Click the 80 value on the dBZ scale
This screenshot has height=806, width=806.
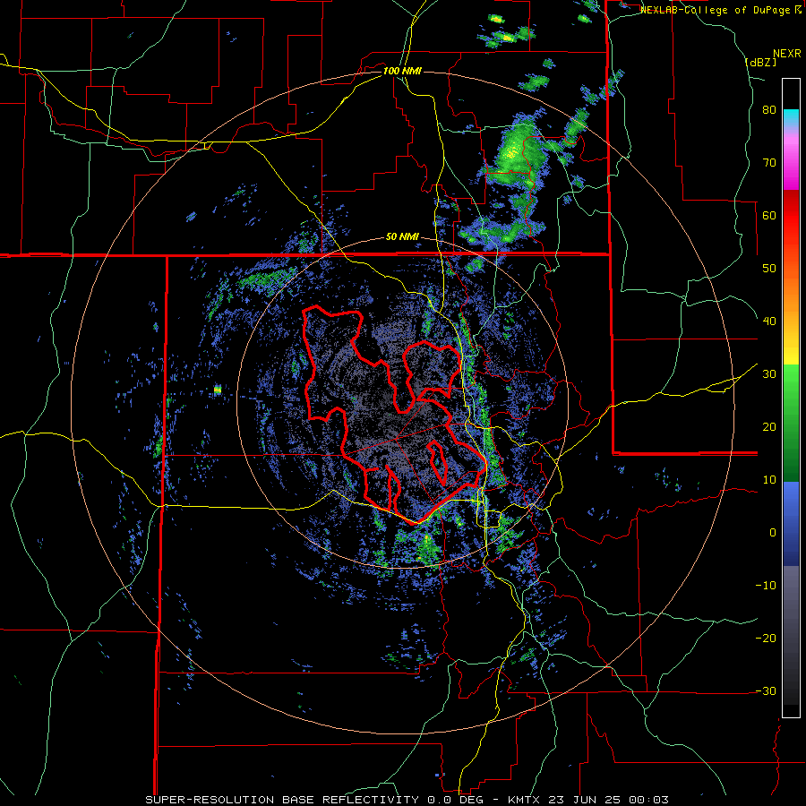[769, 110]
